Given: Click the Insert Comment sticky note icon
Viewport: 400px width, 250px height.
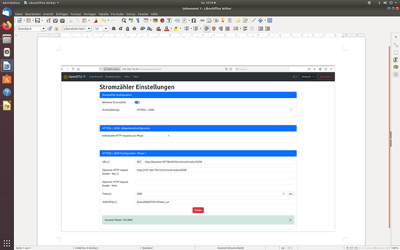Looking at the screenshot, I should tap(238, 20).
